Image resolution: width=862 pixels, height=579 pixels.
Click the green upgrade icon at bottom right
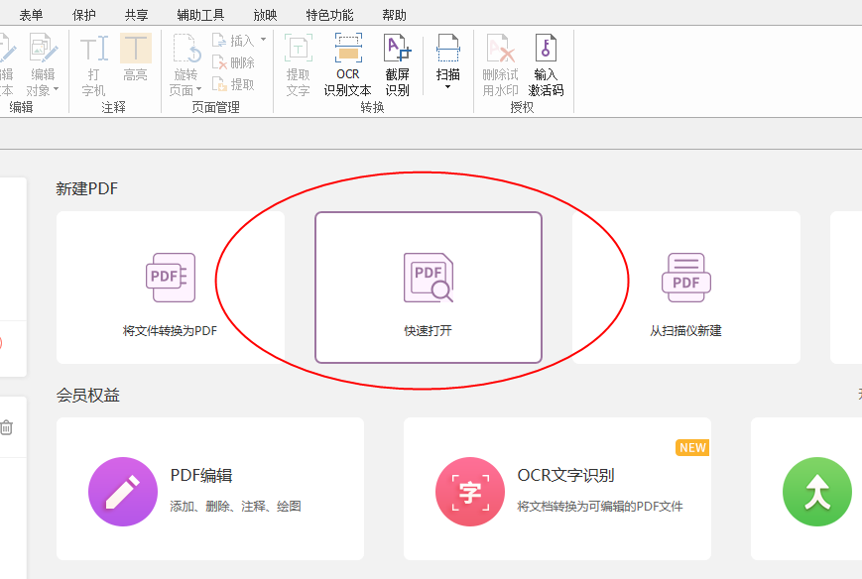click(x=815, y=492)
